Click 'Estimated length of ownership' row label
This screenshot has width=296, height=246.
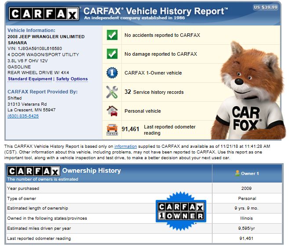pos(37,208)
